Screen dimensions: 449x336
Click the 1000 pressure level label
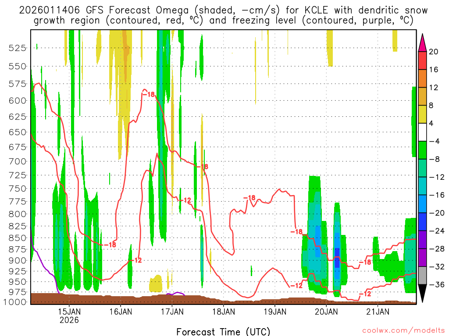(x=15, y=302)
